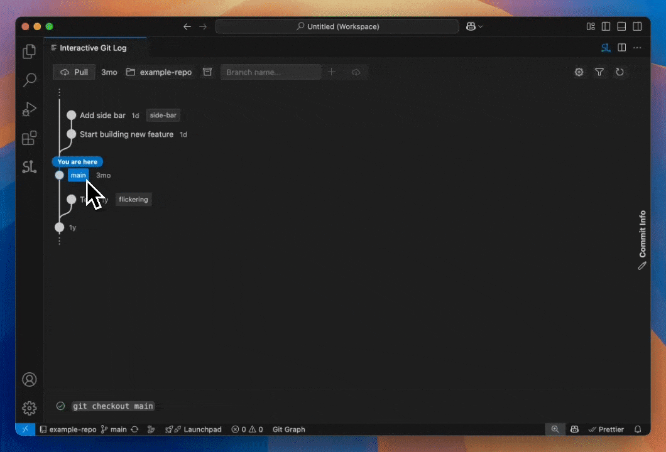Image resolution: width=666 pixels, height=452 pixels.
Task: Open Launchpad from status bar
Action: [194, 429]
